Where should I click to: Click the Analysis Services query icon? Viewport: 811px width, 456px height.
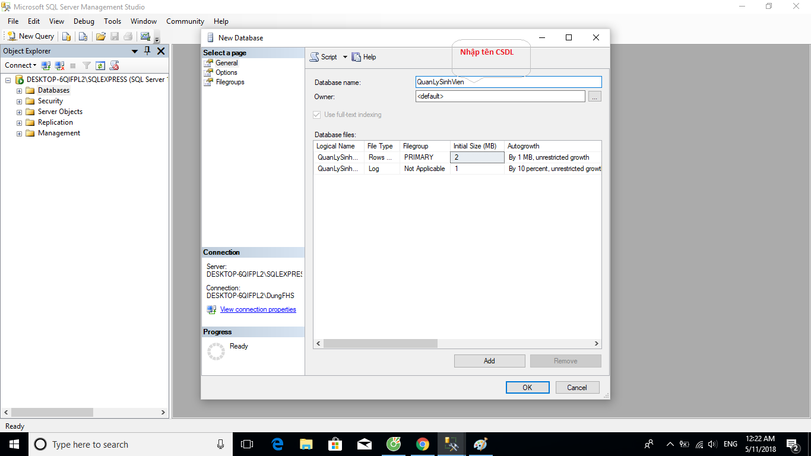tap(83, 36)
